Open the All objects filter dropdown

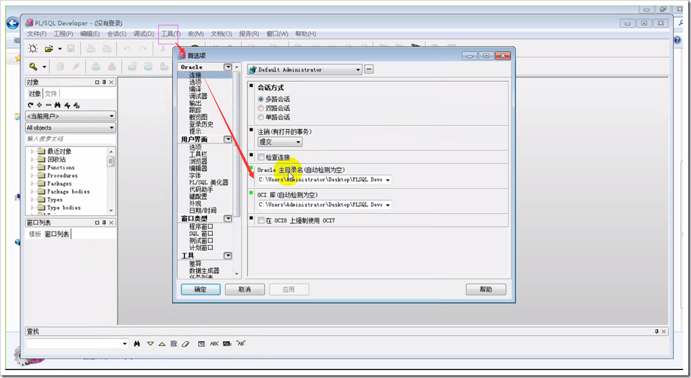111,128
